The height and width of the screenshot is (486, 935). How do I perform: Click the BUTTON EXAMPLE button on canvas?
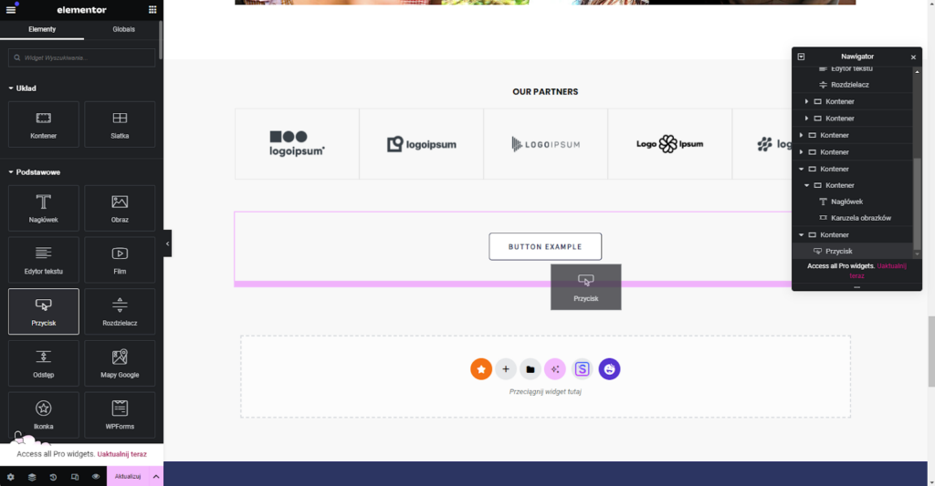coord(545,247)
